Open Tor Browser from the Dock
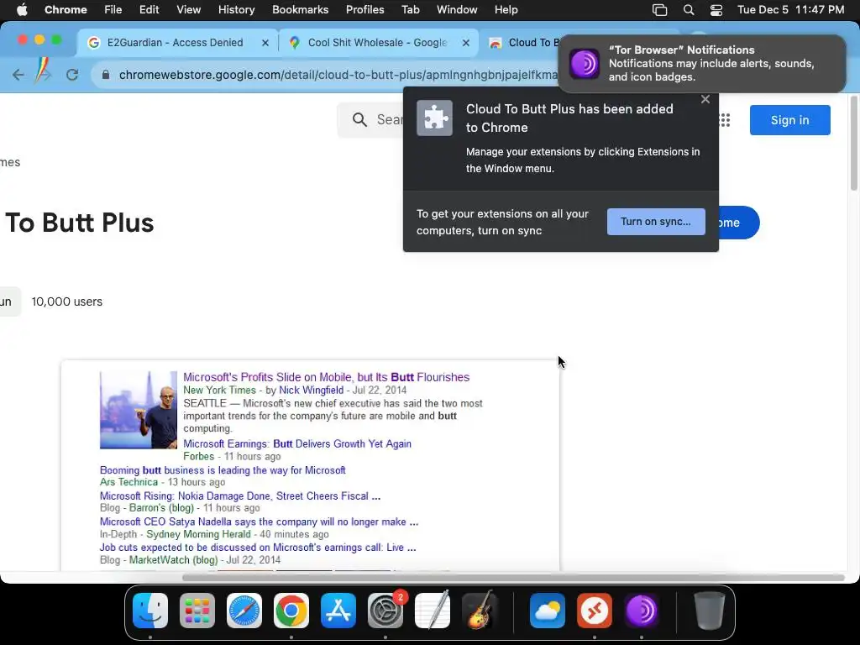The height and width of the screenshot is (645, 860). (x=641, y=611)
